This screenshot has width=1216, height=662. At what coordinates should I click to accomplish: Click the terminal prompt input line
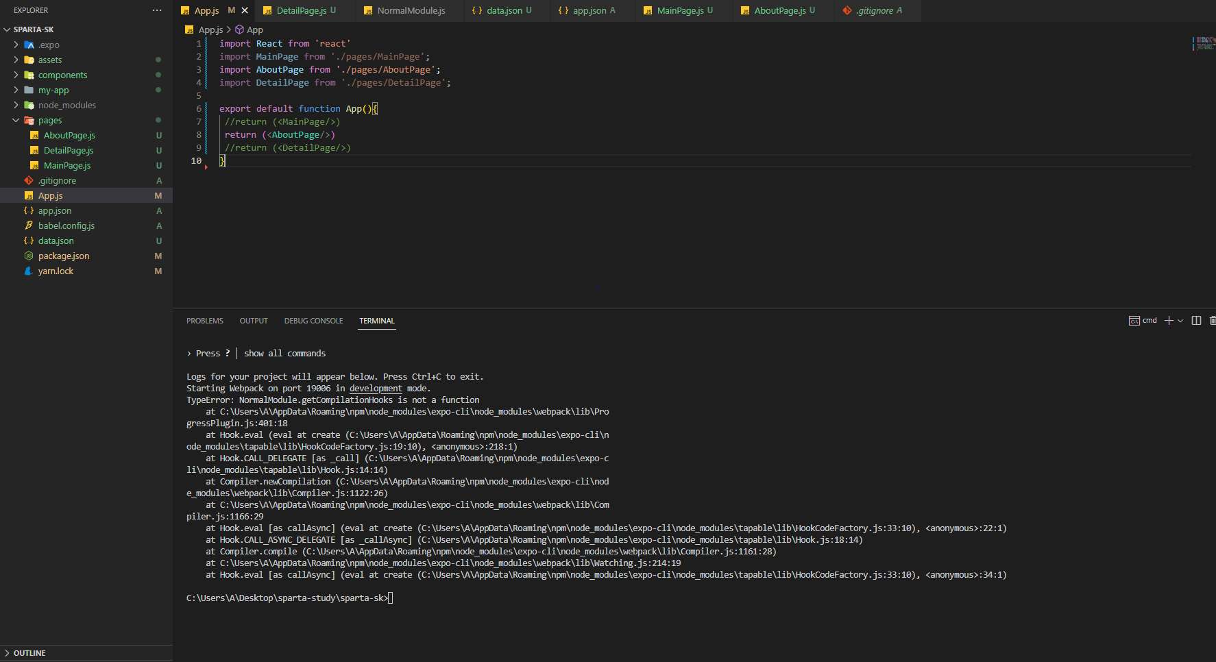[x=289, y=598]
